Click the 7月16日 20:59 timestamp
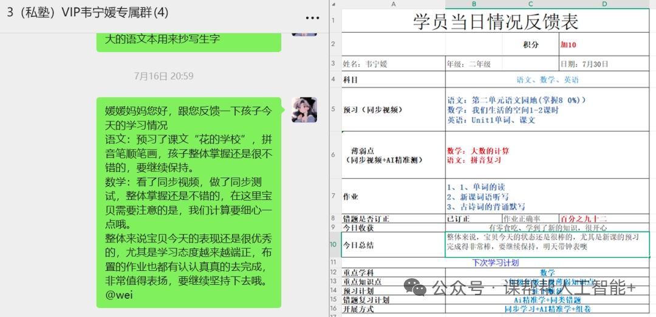The width and height of the screenshot is (656, 317). coord(163,76)
